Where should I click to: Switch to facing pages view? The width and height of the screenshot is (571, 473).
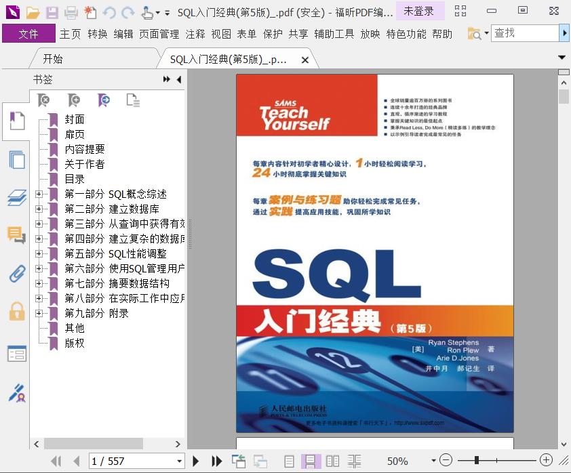(x=332, y=461)
